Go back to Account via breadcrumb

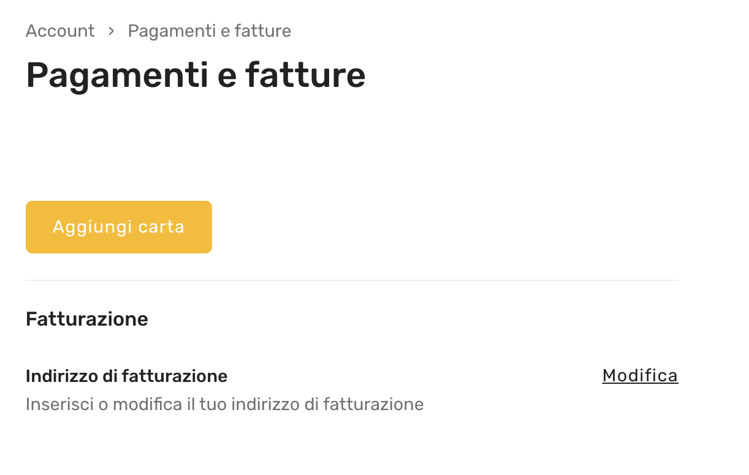[60, 31]
